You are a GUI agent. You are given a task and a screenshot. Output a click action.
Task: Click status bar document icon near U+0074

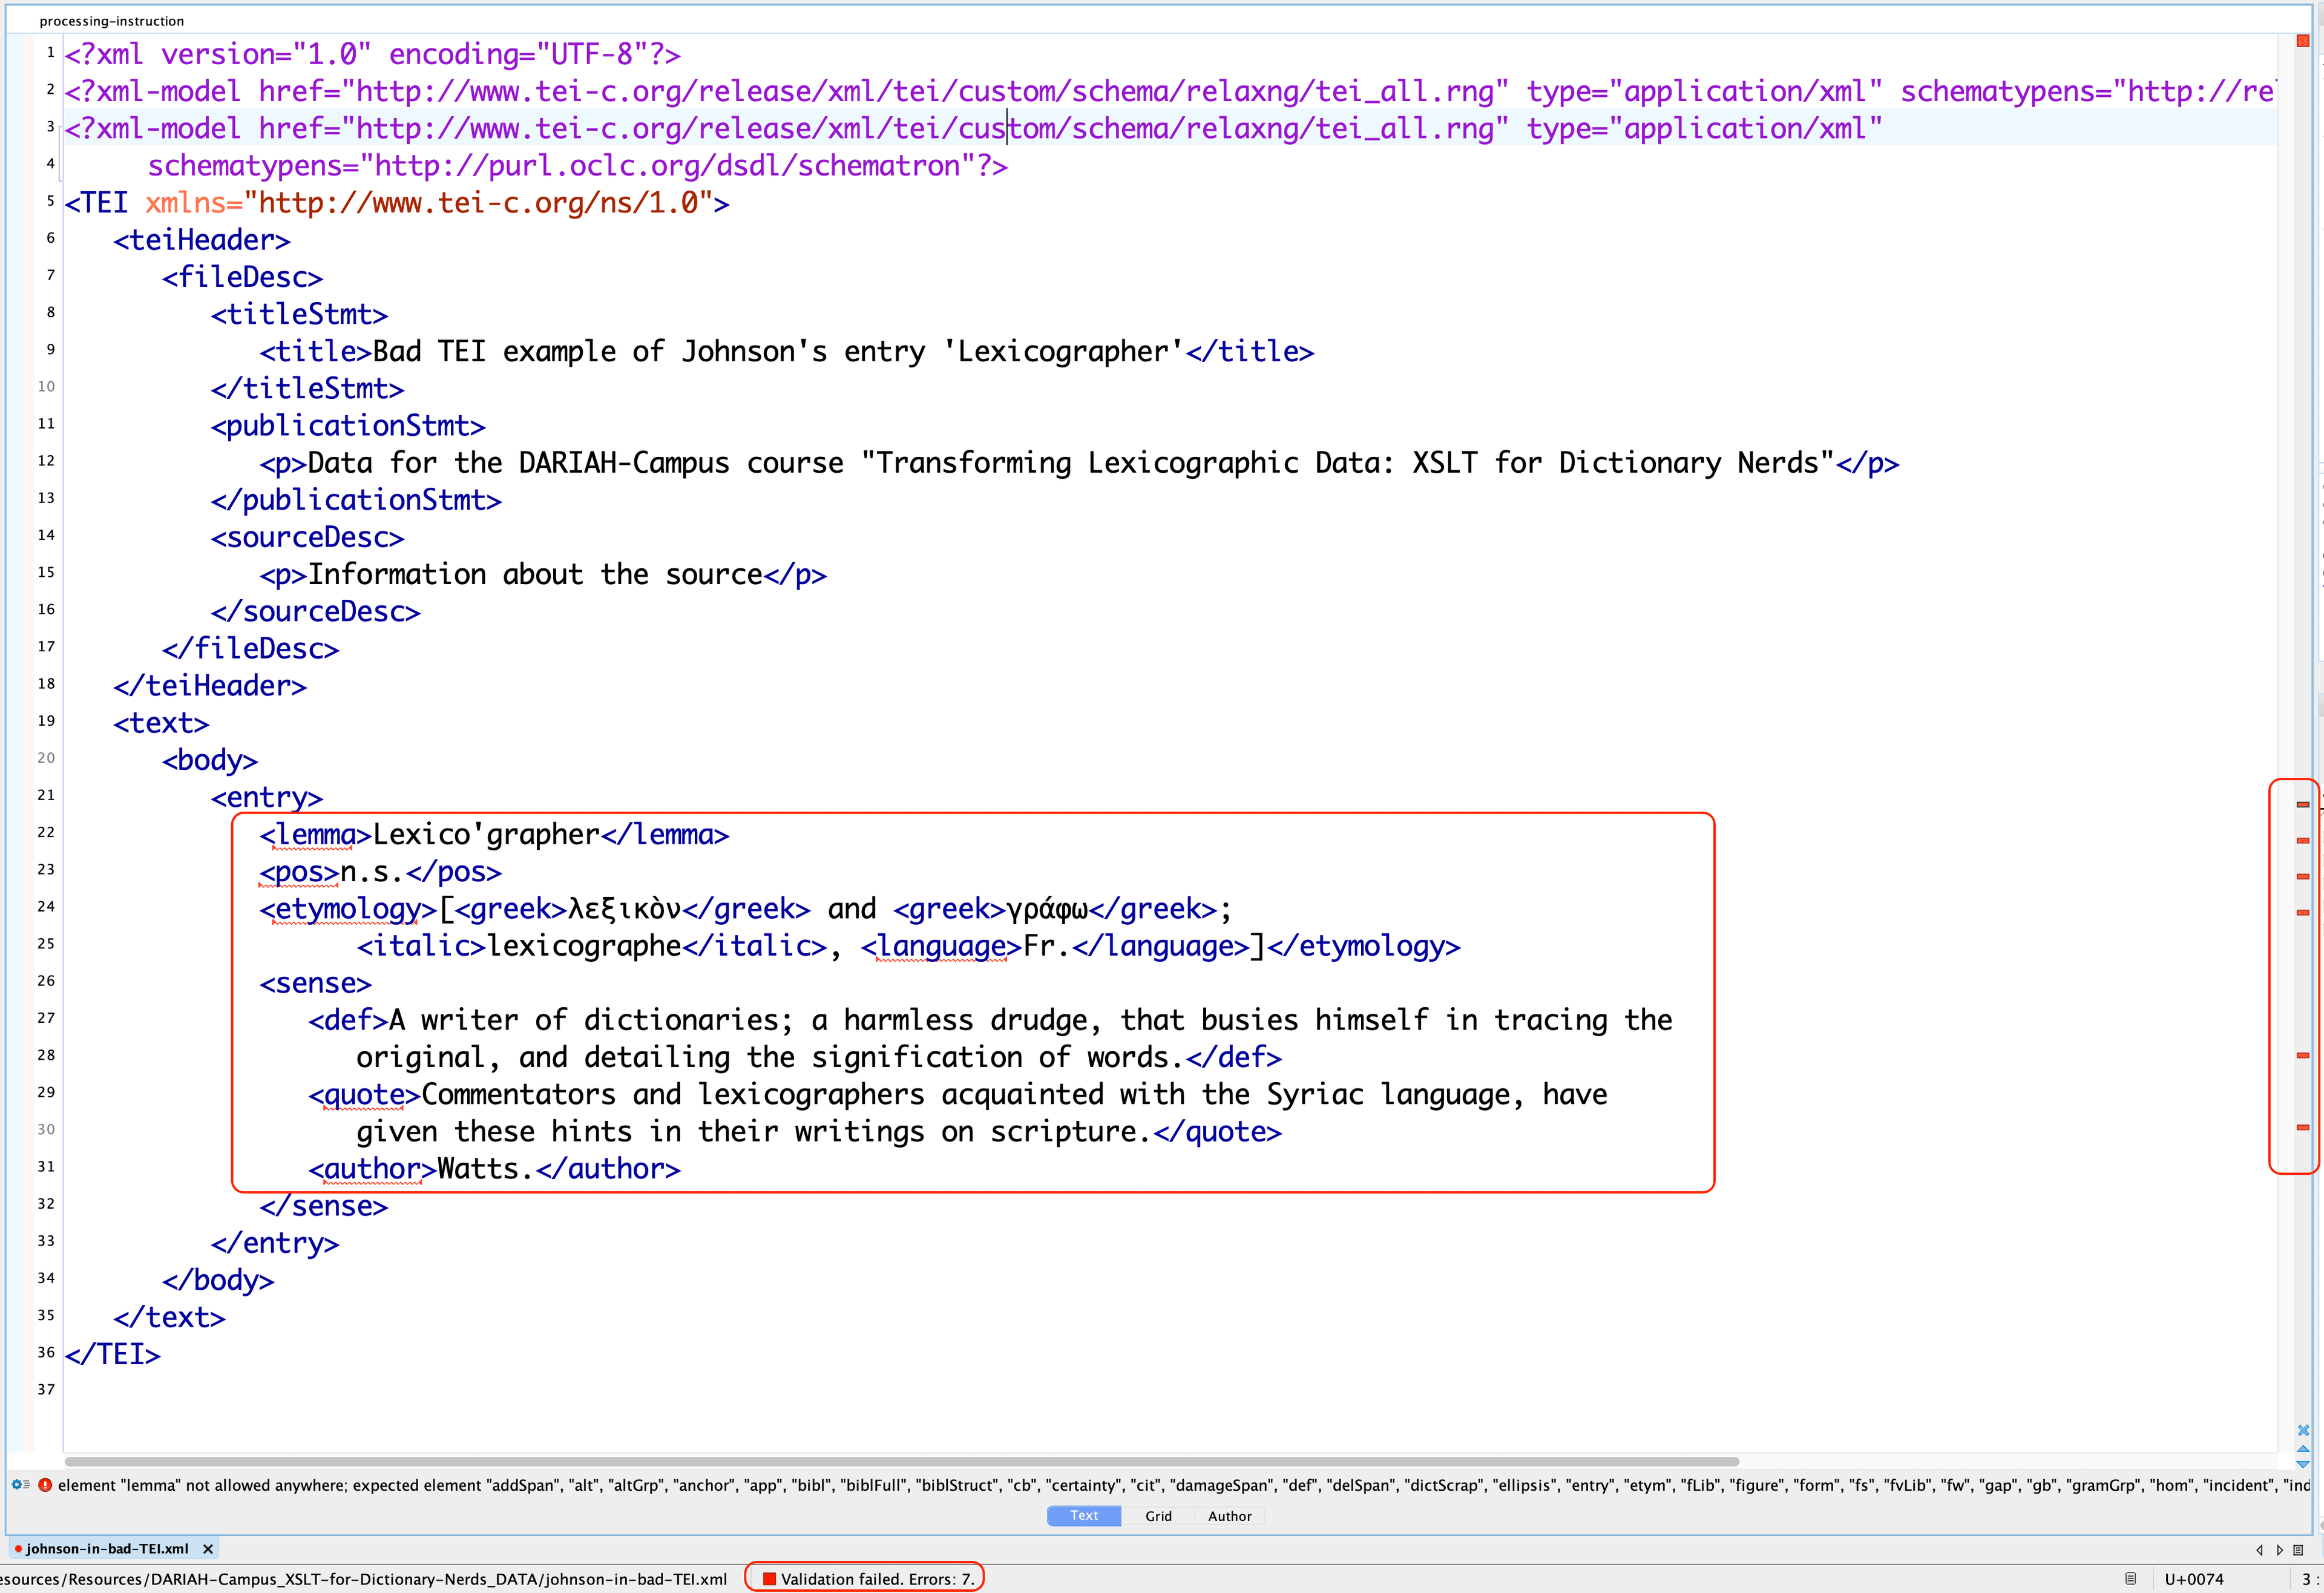tap(2130, 1579)
